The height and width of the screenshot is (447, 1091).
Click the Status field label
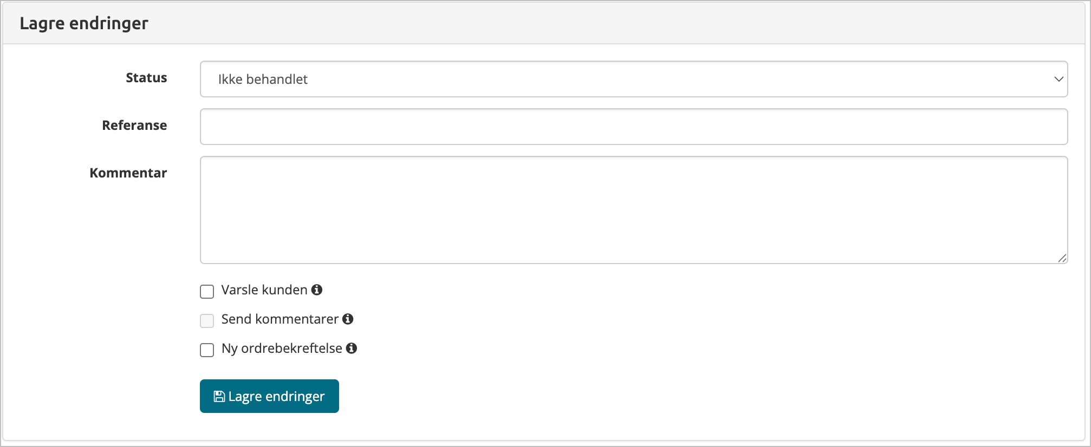[146, 78]
